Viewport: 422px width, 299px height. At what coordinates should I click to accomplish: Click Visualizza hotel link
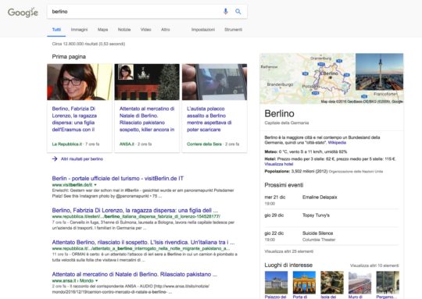pos(279,164)
